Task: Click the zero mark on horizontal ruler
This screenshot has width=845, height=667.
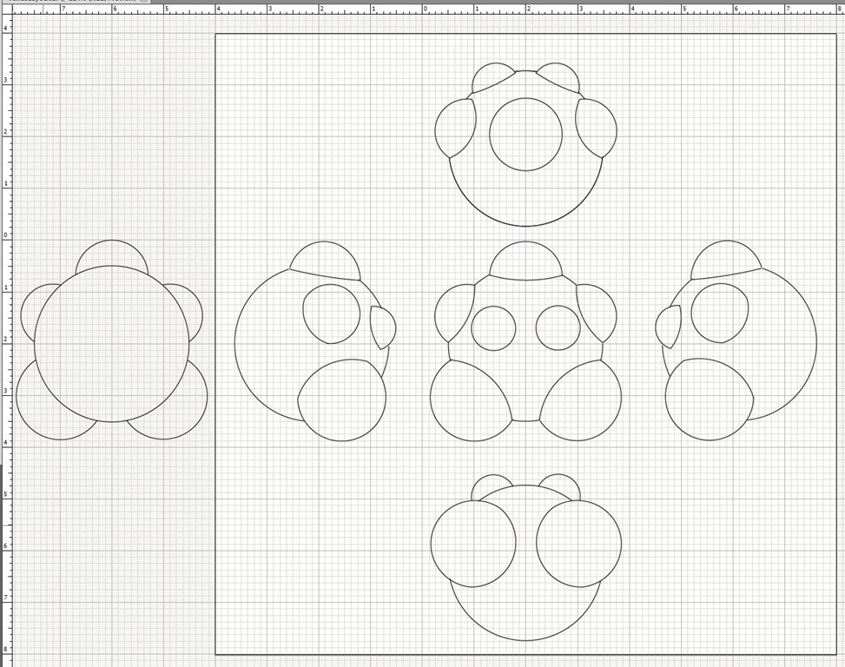Action: coord(425,10)
